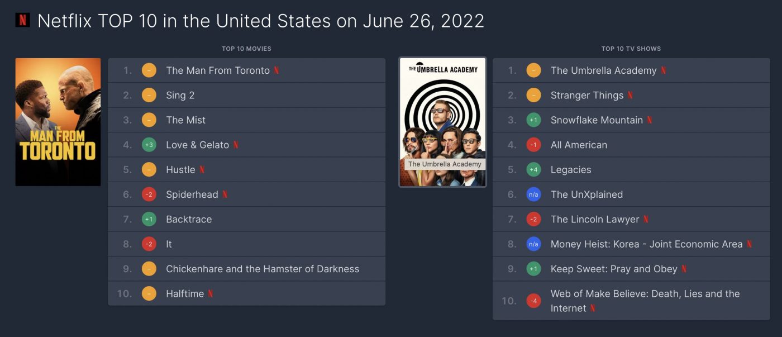Click the Netflix N icon after Hustle
Image resolution: width=782 pixels, height=337 pixels.
pyautogui.click(x=202, y=169)
